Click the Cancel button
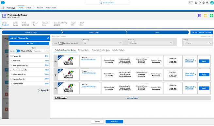 [x=97, y=122]
